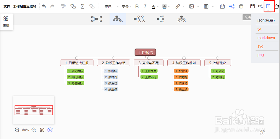Select the highlighted org chart layout

pyautogui.click(x=118, y=19)
